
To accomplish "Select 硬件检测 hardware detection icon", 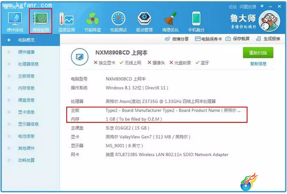I will coord(41,21).
